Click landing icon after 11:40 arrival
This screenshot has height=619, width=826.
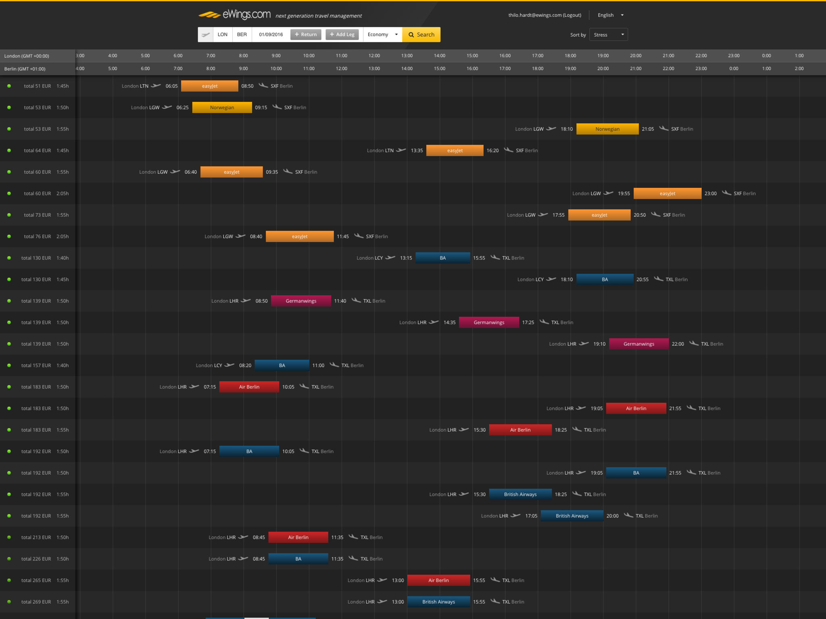(x=356, y=301)
